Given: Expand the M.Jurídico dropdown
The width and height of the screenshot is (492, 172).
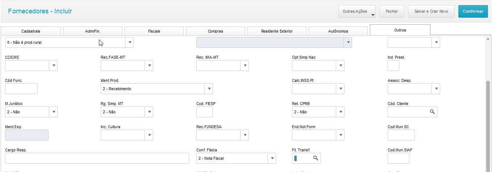Looking at the screenshot, I should point(53,112).
